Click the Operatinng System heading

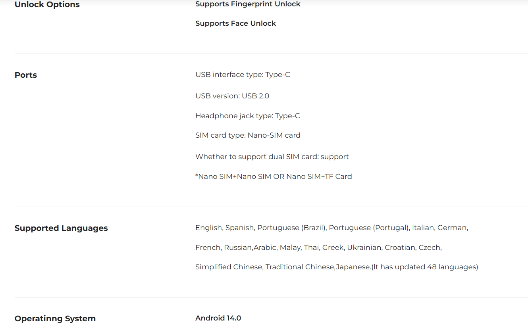click(55, 319)
